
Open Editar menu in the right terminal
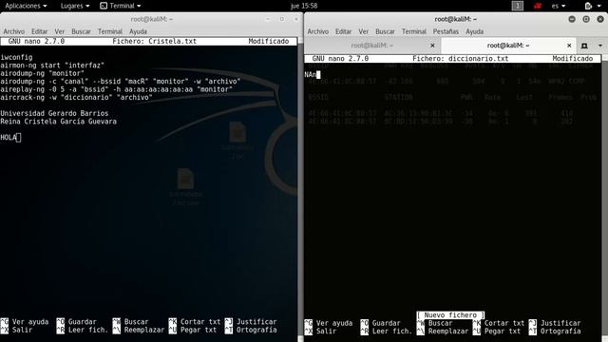point(343,31)
